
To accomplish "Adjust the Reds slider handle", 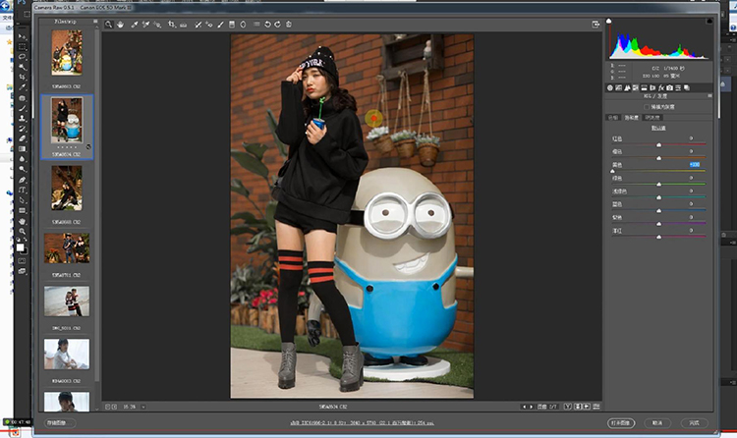I will 658,145.
